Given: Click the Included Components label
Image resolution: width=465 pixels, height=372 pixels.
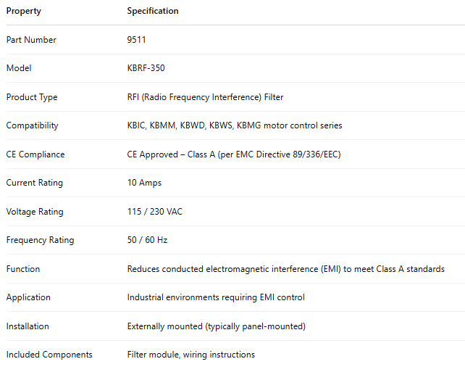Looking at the screenshot, I should (x=49, y=355).
